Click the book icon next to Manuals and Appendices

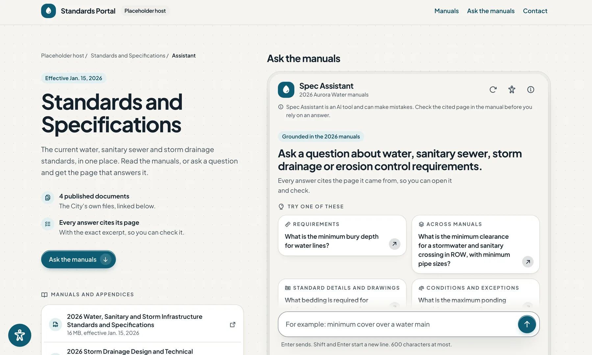point(44,295)
